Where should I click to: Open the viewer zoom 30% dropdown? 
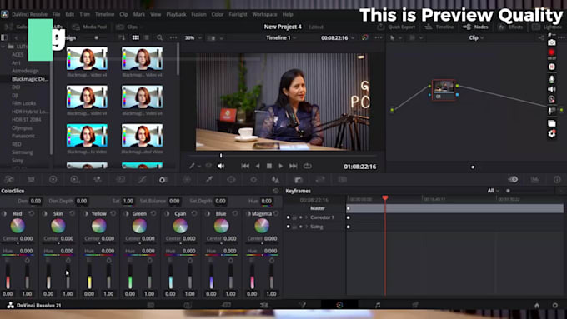pyautogui.click(x=193, y=37)
